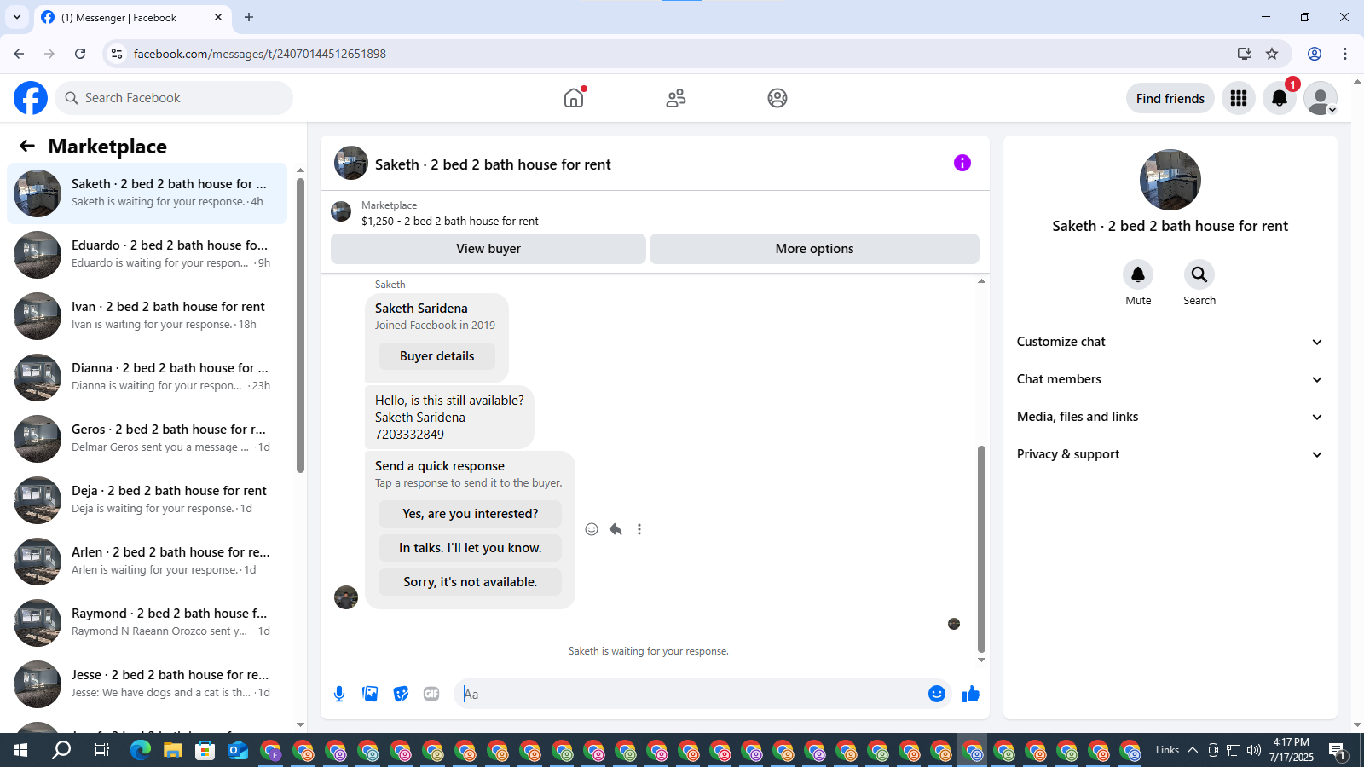Image resolution: width=1364 pixels, height=767 pixels.
Task: Open the Windows Start menu
Action: pyautogui.click(x=20, y=750)
